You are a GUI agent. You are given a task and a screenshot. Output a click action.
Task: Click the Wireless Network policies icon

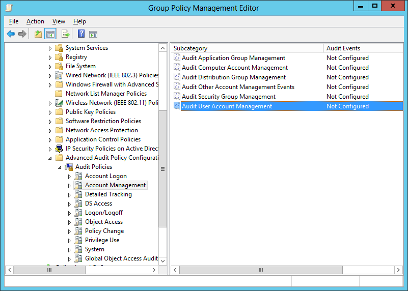pos(59,103)
